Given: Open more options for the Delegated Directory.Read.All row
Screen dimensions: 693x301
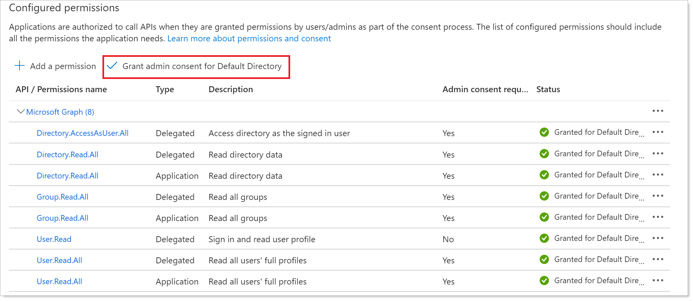Looking at the screenshot, I should coord(658,154).
